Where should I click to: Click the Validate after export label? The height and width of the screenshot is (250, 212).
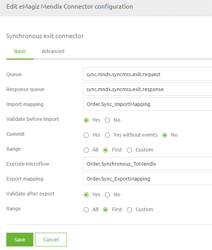point(31,194)
